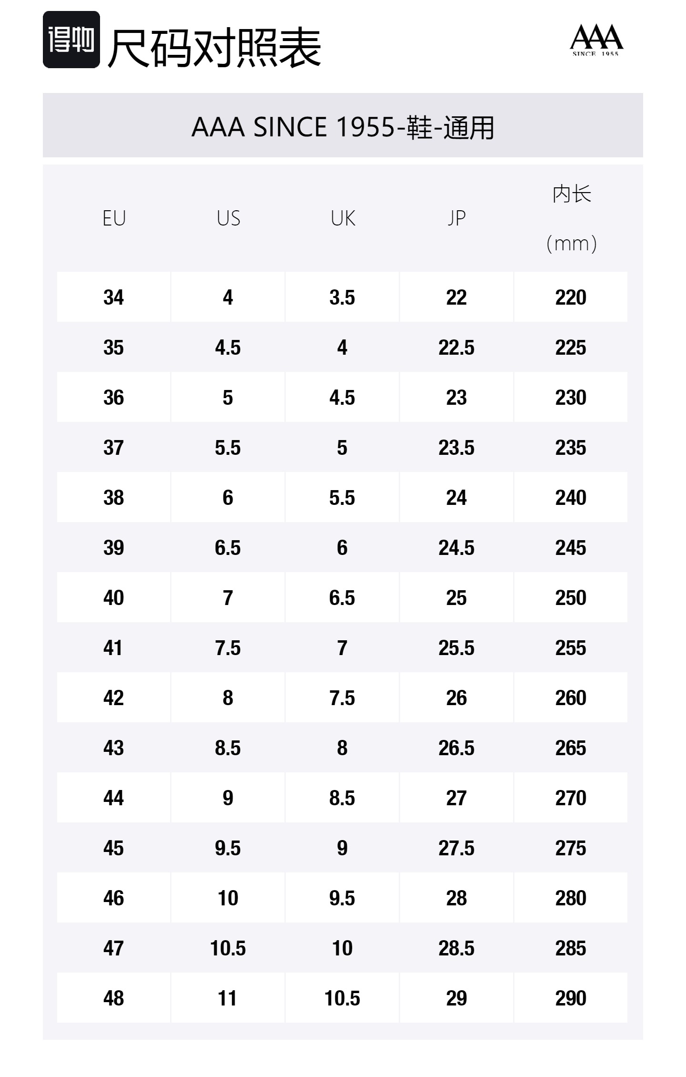Click the US column header
This screenshot has width=686, height=1077.
pos(228,218)
